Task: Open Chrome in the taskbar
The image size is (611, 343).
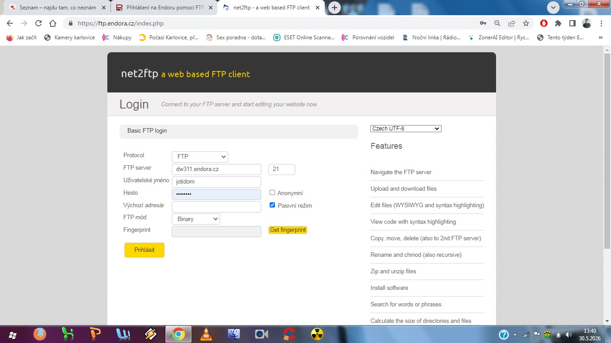Action: click(x=178, y=334)
